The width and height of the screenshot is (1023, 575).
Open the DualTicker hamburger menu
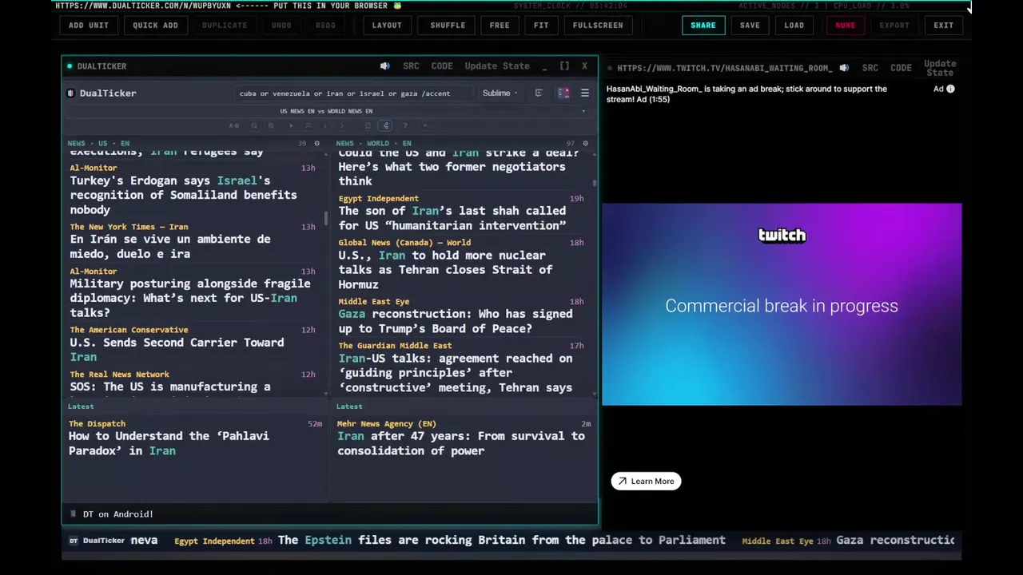(x=584, y=93)
